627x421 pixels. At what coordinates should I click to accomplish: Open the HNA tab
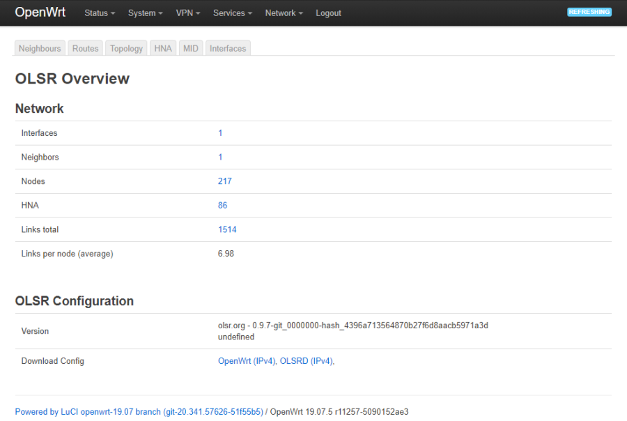pos(162,48)
